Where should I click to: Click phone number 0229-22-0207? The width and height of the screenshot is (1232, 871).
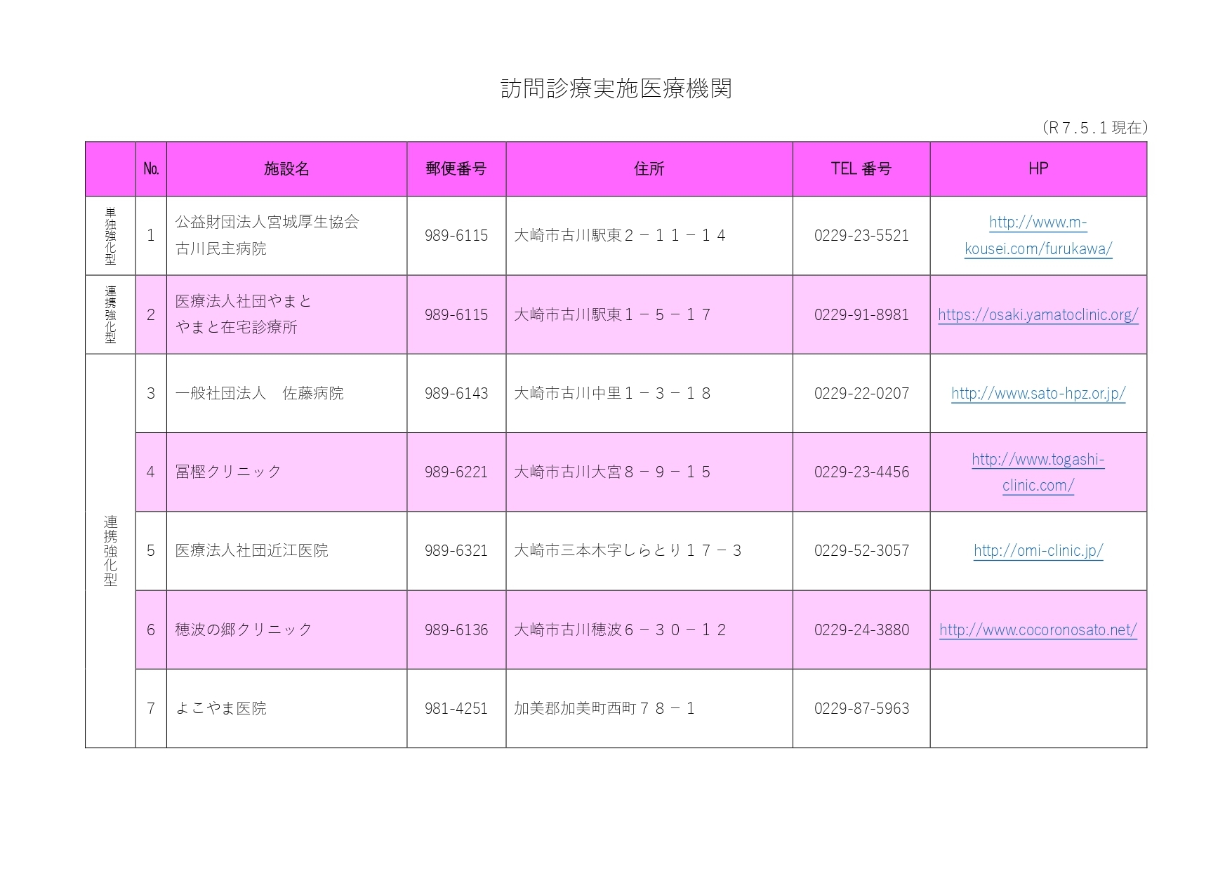click(861, 393)
